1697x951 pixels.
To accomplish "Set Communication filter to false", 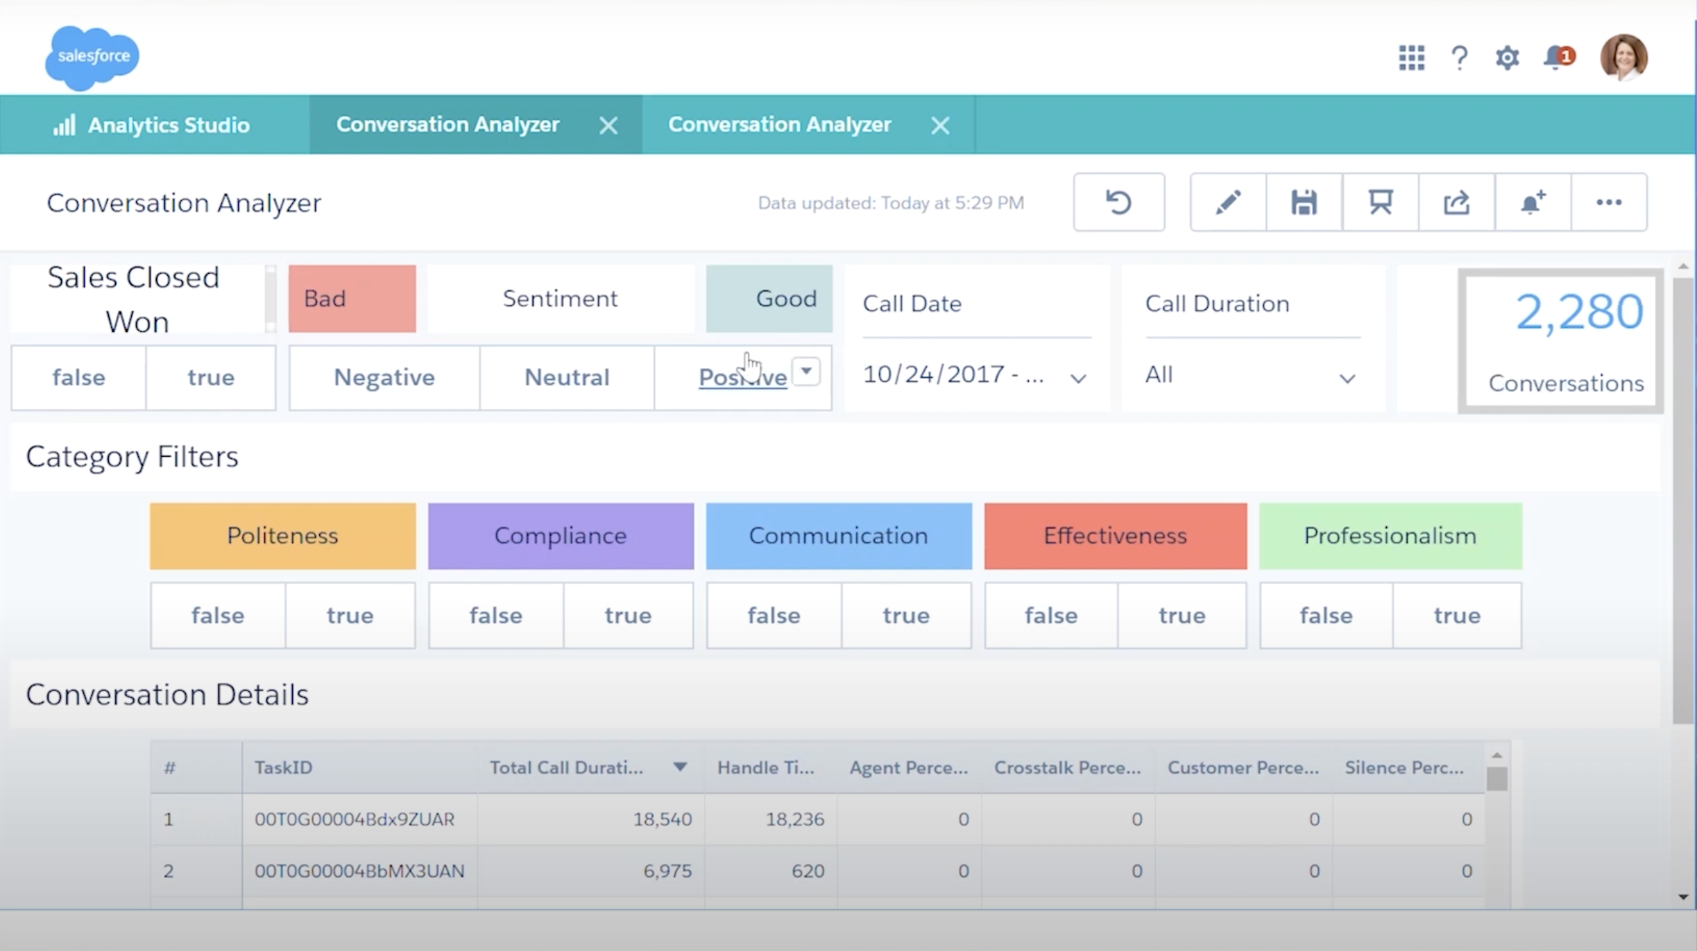I will tap(774, 616).
